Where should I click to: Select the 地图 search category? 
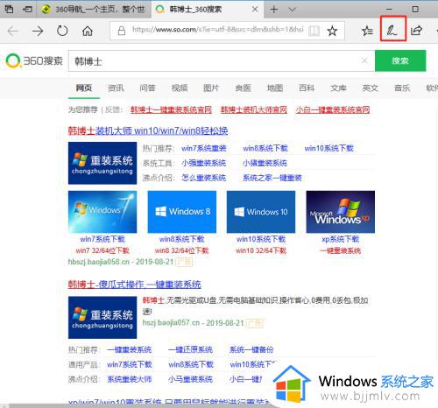click(275, 88)
